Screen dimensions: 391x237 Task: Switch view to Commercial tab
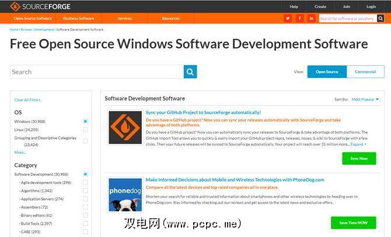pyautogui.click(x=365, y=72)
